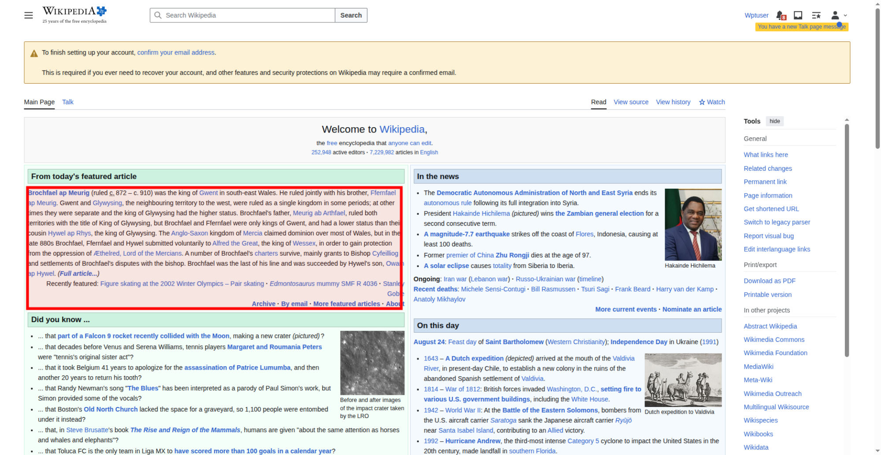Image resolution: width=881 pixels, height=455 pixels.
Task: Click inside the Search Wikipedia field
Action: click(242, 15)
